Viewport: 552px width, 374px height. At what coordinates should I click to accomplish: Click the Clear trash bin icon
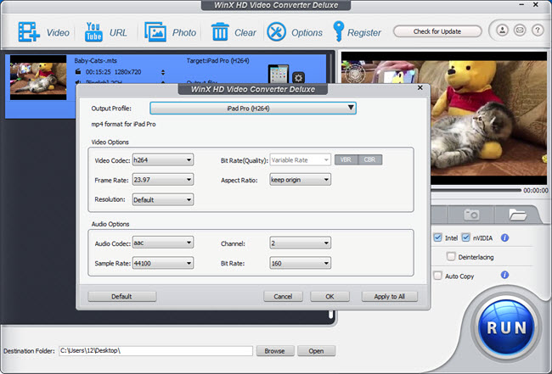(220, 32)
